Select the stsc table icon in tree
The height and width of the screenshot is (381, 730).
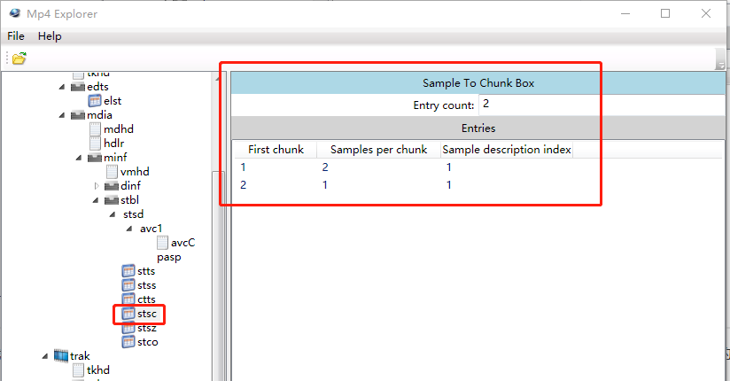click(128, 314)
